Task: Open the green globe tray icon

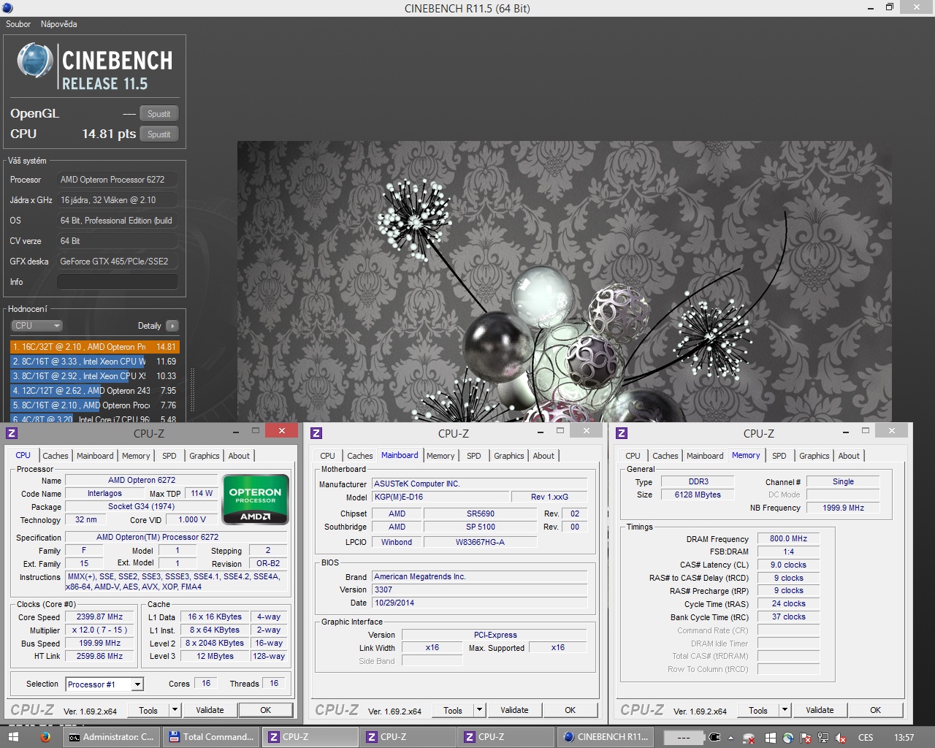Action: pyautogui.click(x=788, y=738)
